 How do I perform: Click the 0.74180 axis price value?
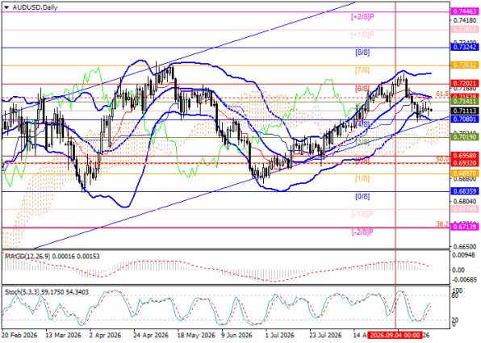(465, 20)
